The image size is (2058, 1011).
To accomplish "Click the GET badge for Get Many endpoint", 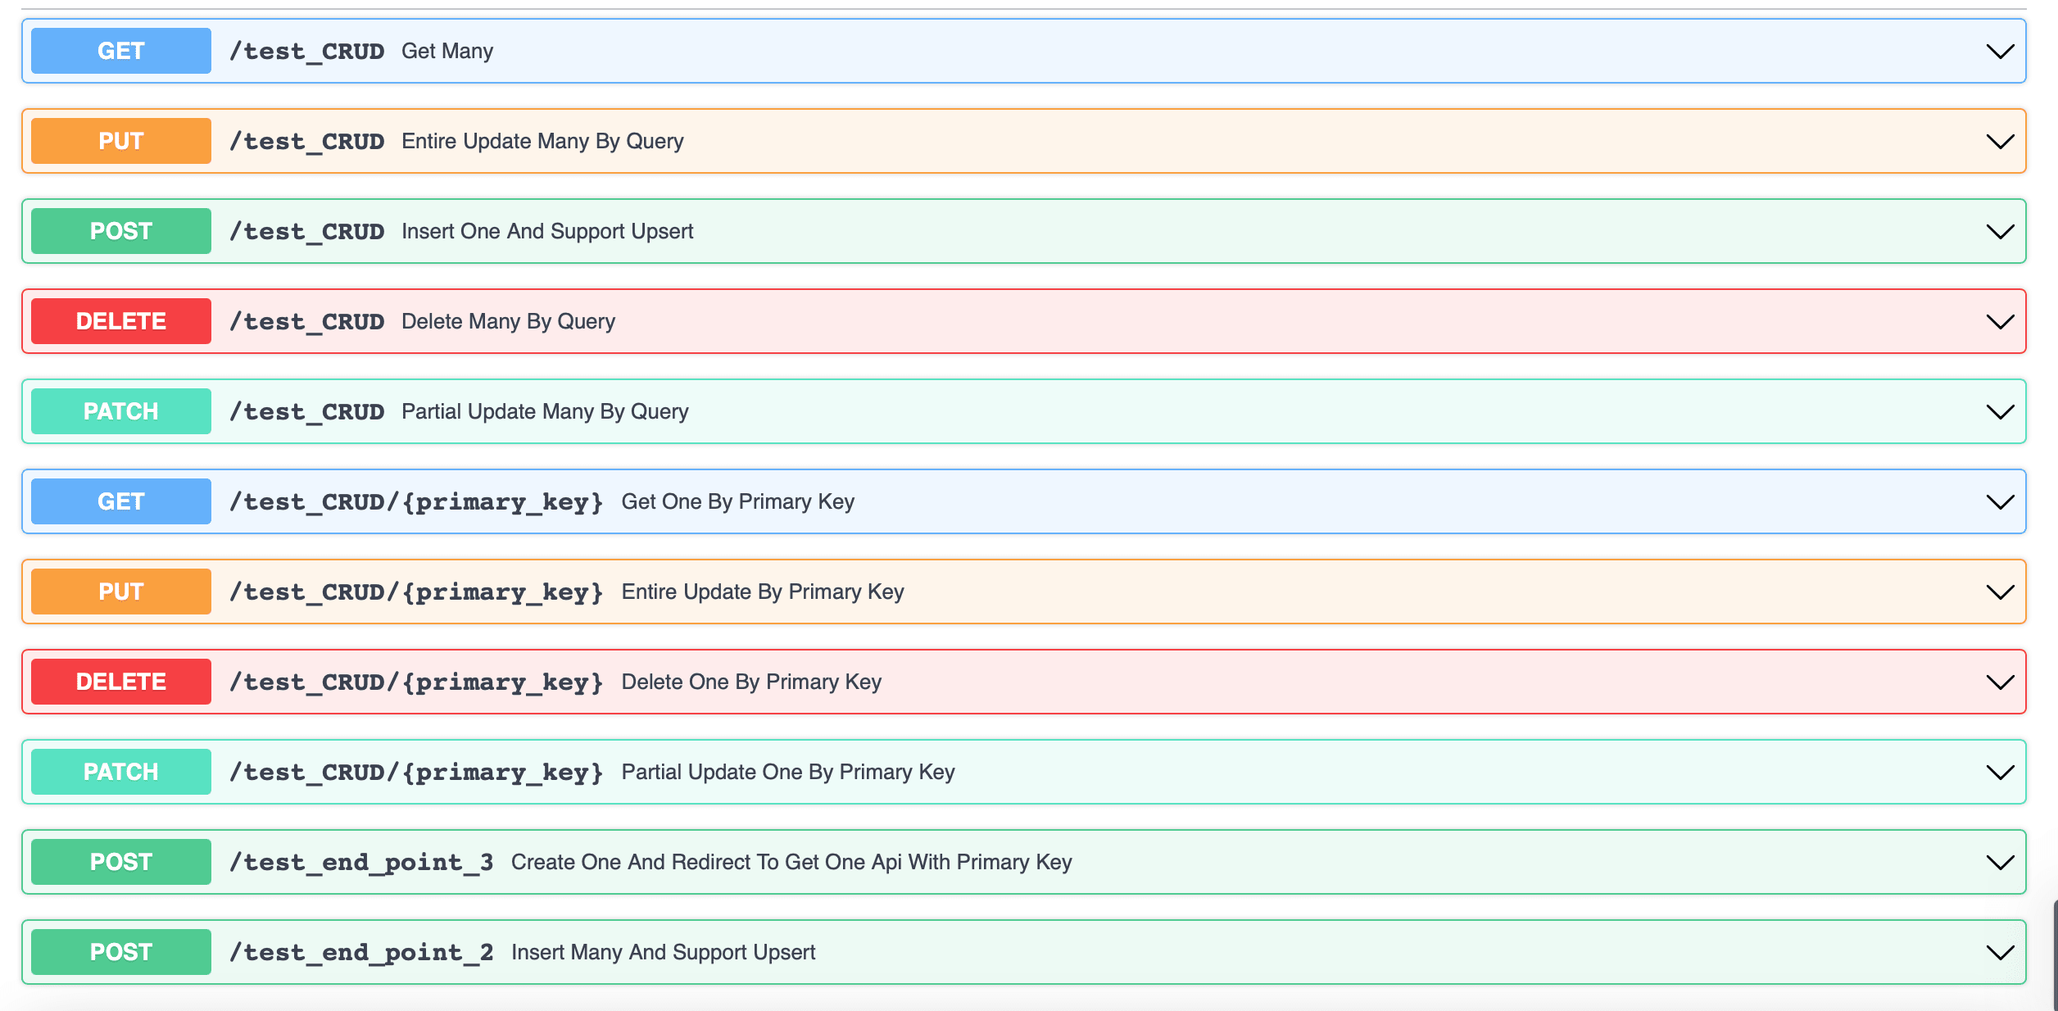I will click(x=120, y=50).
